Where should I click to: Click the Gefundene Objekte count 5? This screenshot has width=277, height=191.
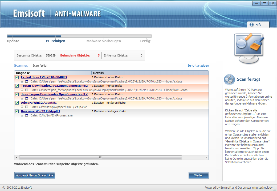pos(99,55)
